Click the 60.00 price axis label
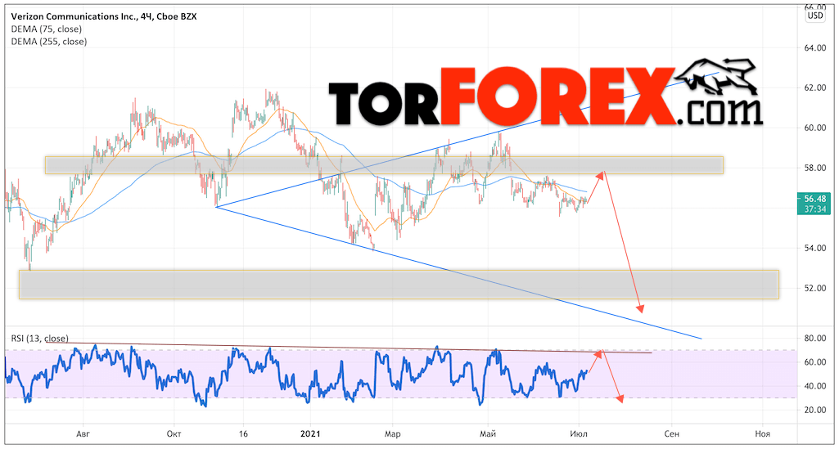 814,128
